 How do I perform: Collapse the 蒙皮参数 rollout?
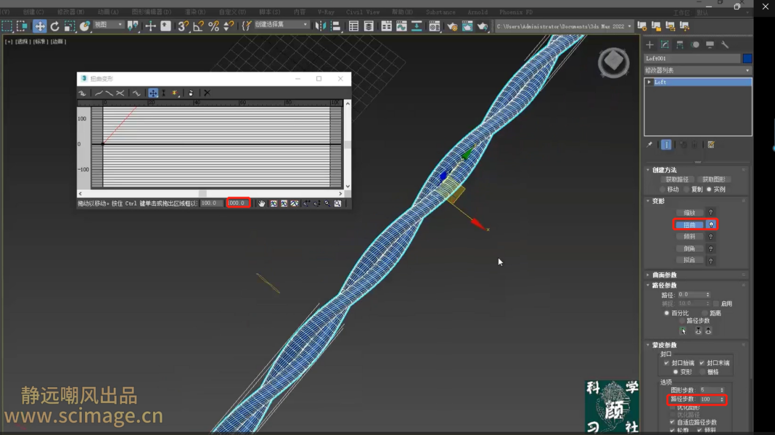click(664, 345)
